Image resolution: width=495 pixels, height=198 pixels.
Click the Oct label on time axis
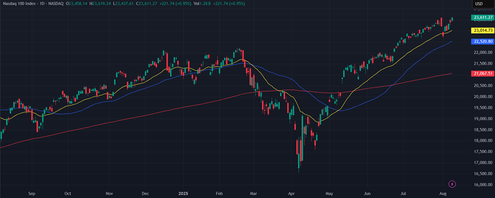tap(67, 194)
